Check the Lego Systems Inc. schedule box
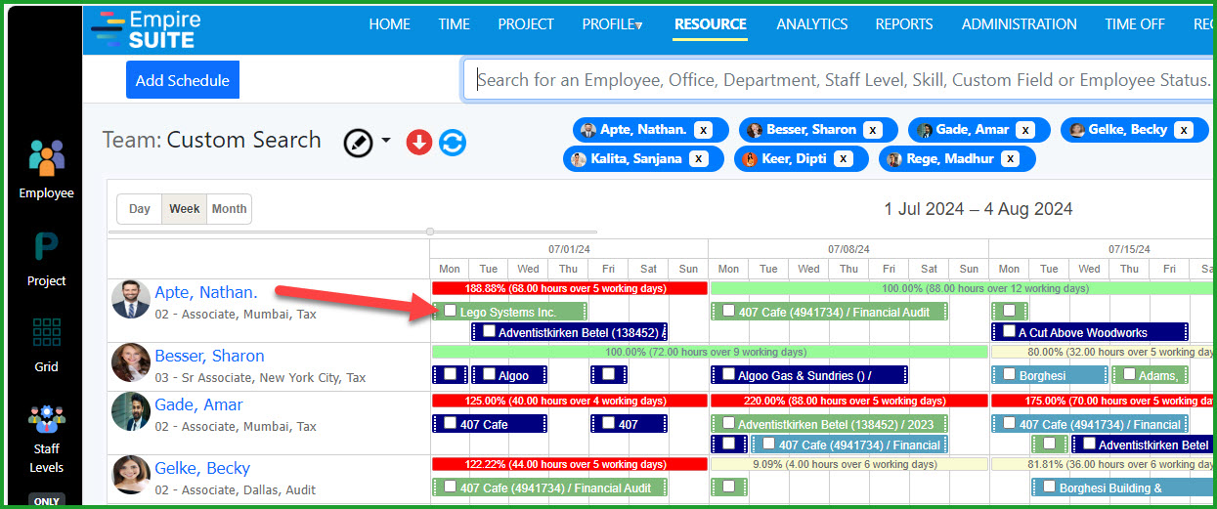 pos(450,311)
